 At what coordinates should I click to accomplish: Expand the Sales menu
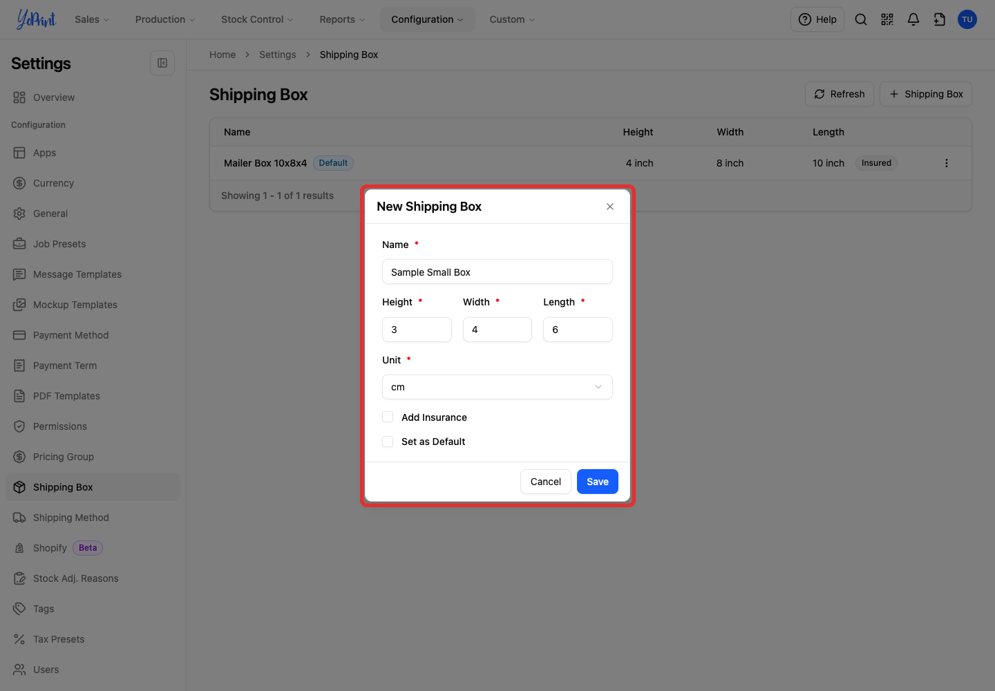pyautogui.click(x=92, y=19)
